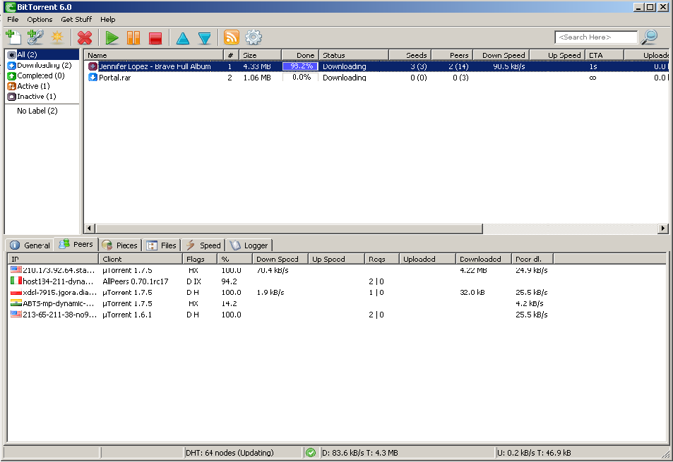Screen dimensions: 673x462
Task: Click the green Start torrent icon
Action: (112, 37)
